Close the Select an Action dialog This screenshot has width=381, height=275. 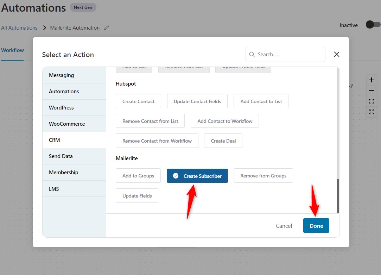coord(337,54)
